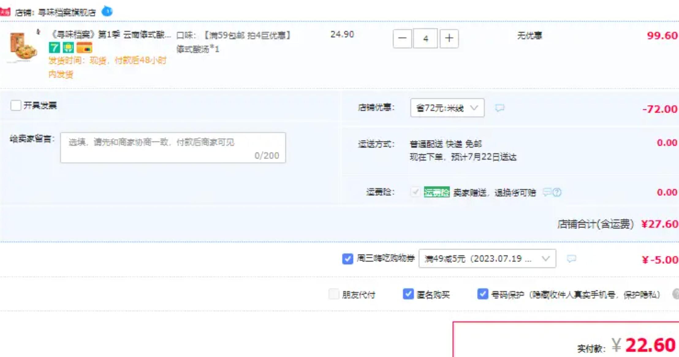Open the blue Wangwang chat icon
This screenshot has width=679, height=357.
tap(107, 12)
